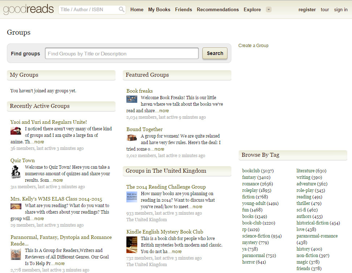Open Kindle English Mystery Book Club image
Image resolution: width=352 pixels, height=273 pixels.
coord(132,244)
